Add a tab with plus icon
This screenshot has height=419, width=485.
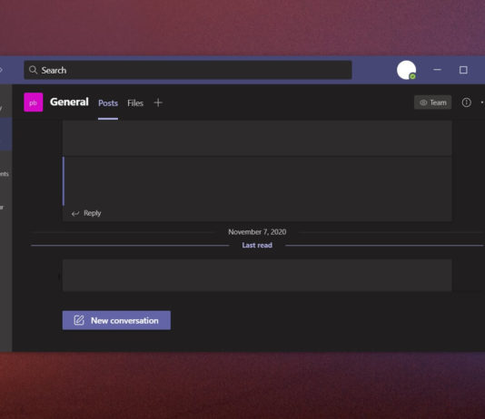click(x=158, y=102)
